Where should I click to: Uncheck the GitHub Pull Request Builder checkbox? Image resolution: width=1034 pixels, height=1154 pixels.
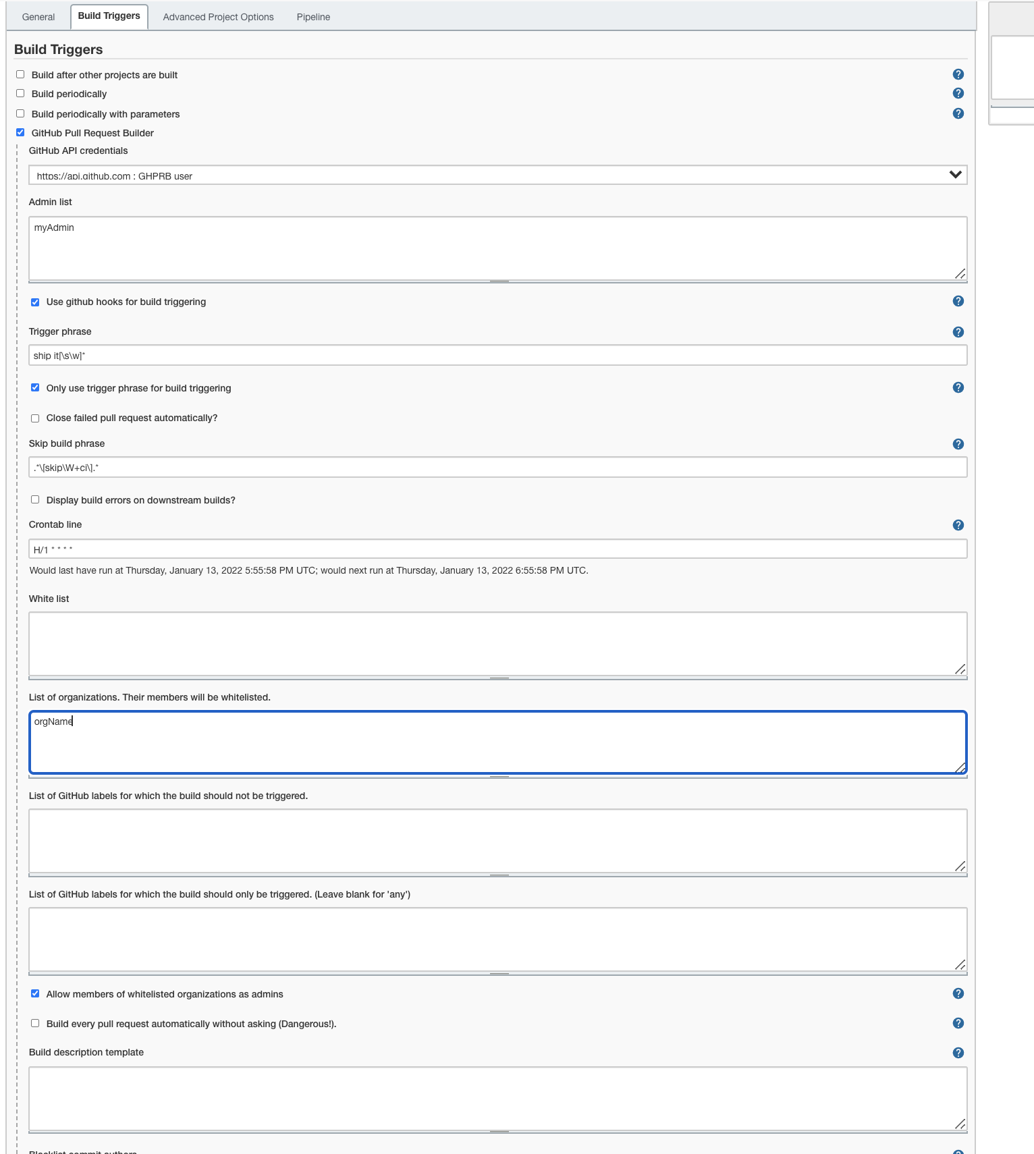pos(20,132)
